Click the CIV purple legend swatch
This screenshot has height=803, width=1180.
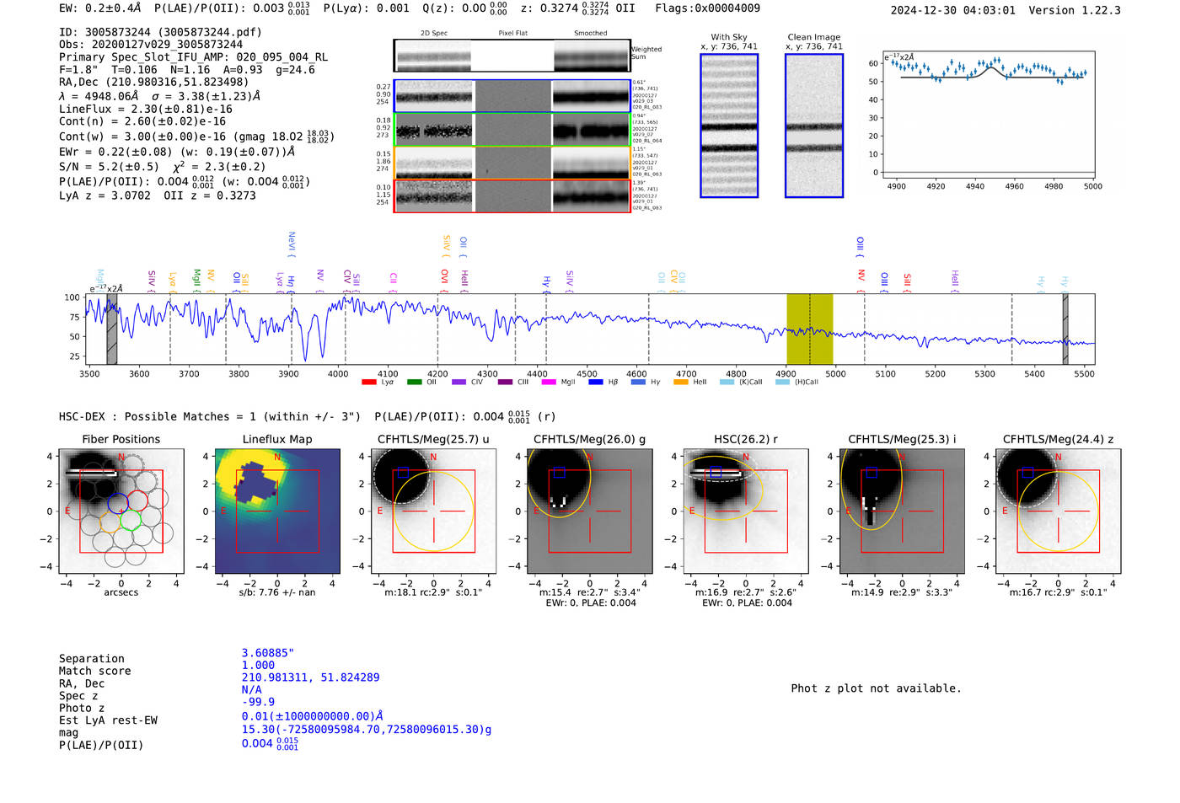click(459, 382)
